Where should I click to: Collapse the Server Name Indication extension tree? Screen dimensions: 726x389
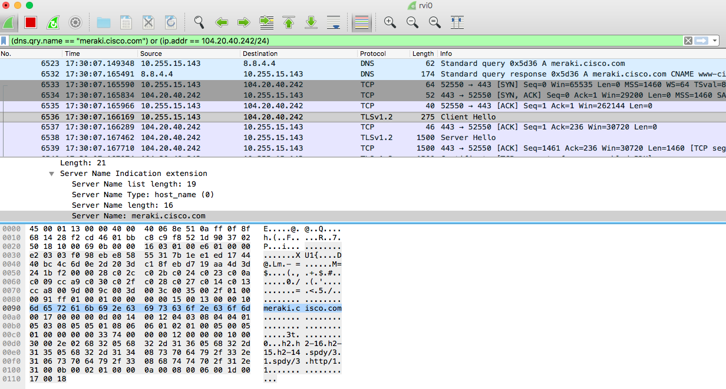[x=51, y=173]
